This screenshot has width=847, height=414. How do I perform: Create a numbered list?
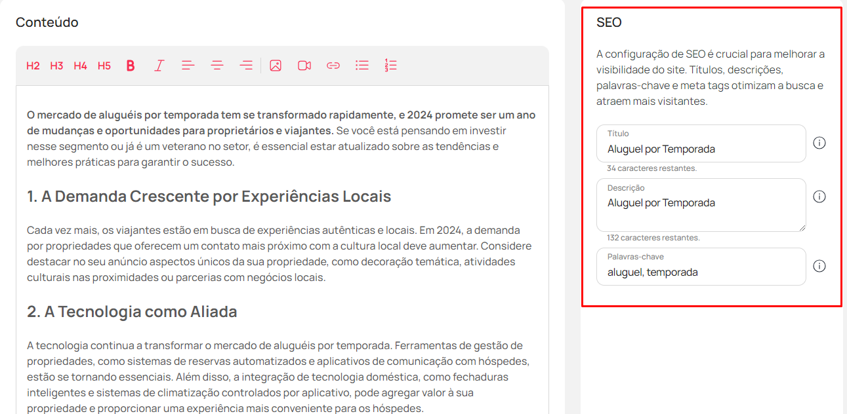(x=391, y=66)
